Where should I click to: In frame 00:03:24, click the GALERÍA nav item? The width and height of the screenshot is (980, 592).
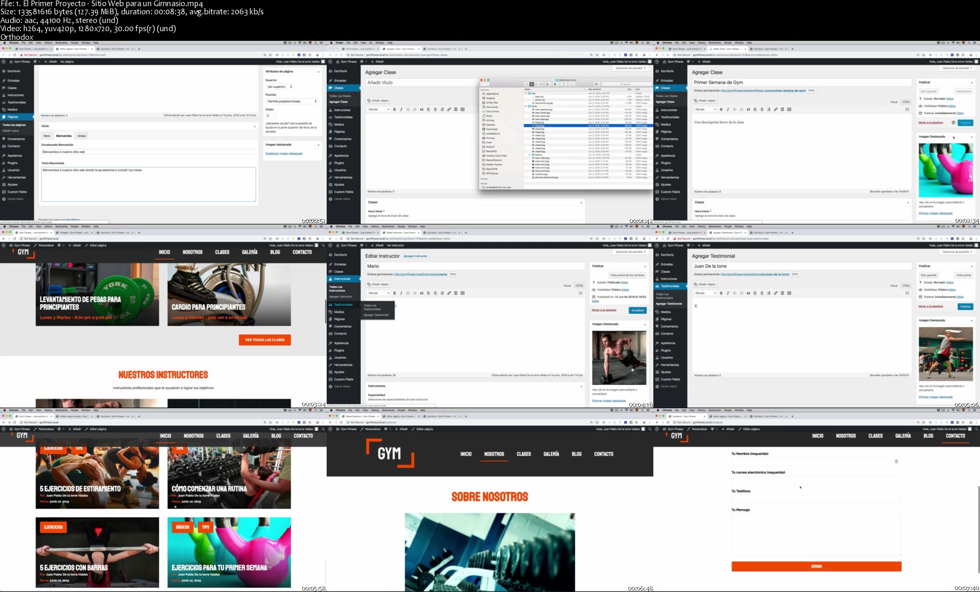coord(250,252)
